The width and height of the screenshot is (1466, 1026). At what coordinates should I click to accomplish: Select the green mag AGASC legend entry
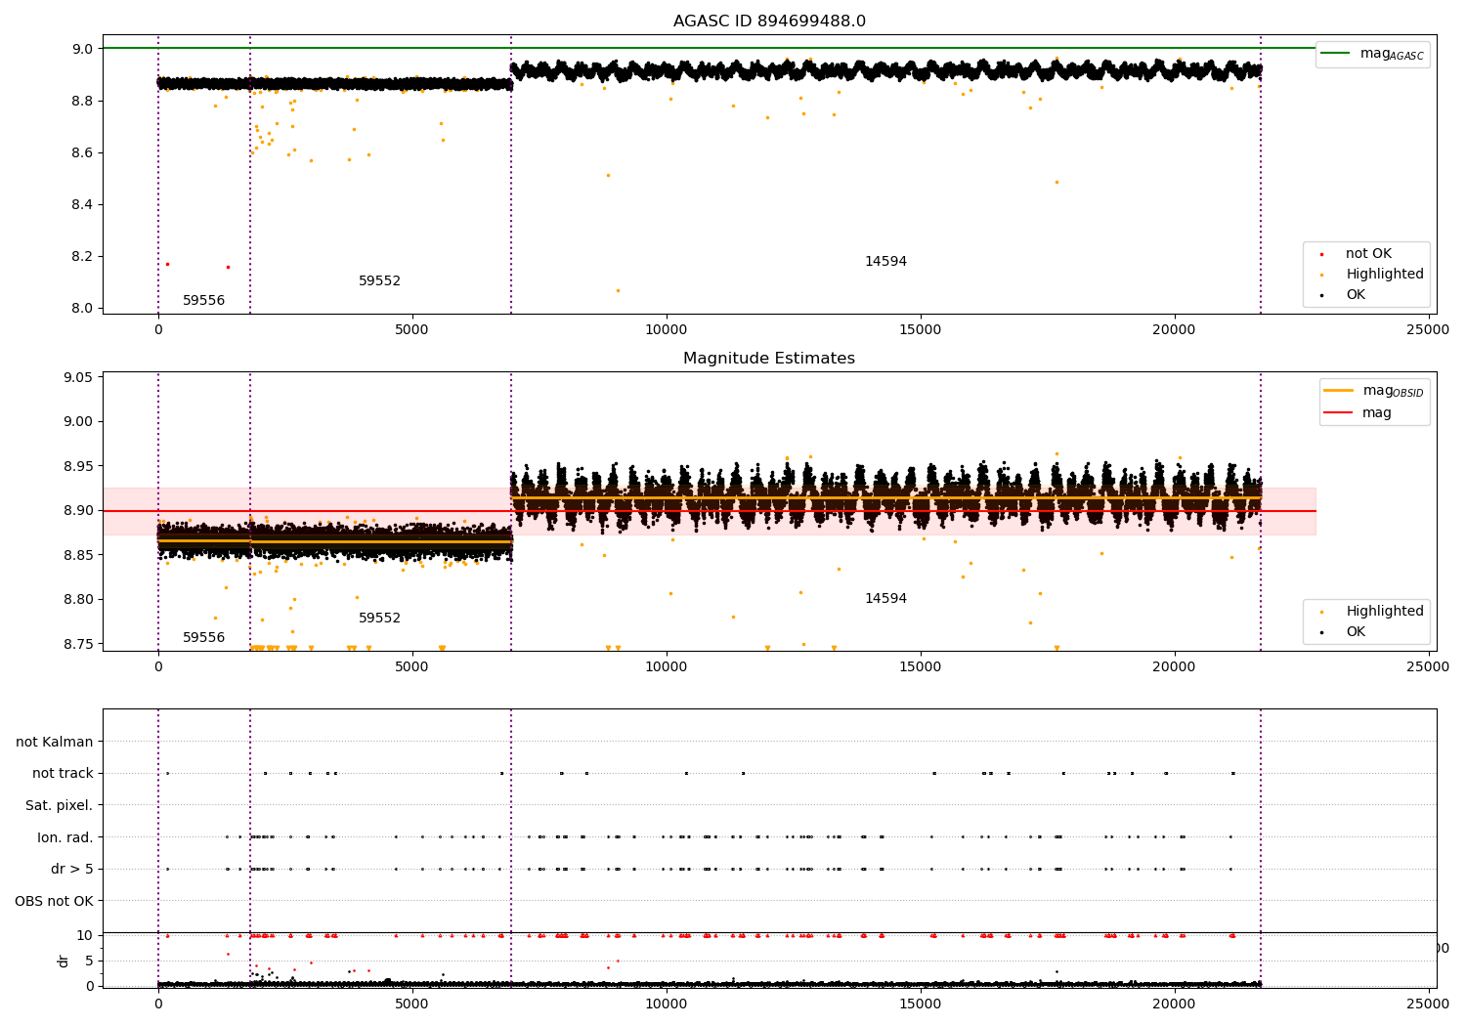tap(1372, 54)
